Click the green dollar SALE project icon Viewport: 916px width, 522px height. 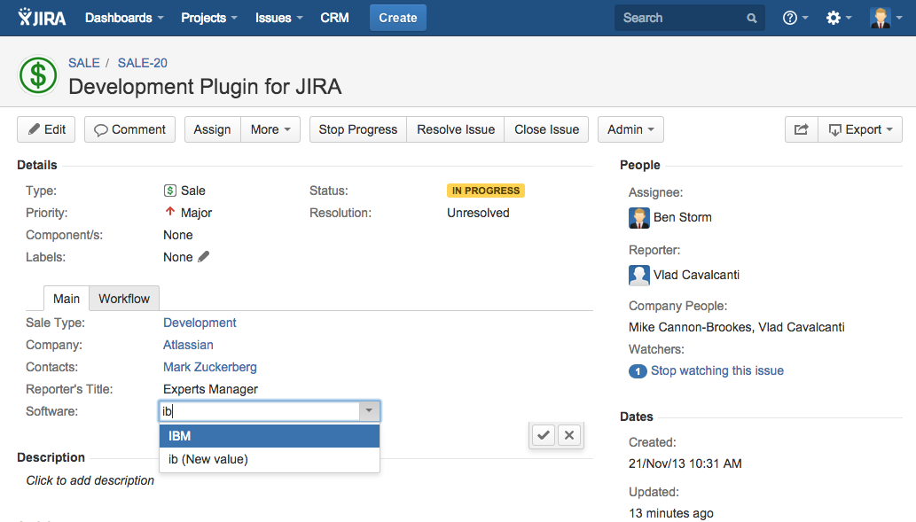click(x=38, y=75)
